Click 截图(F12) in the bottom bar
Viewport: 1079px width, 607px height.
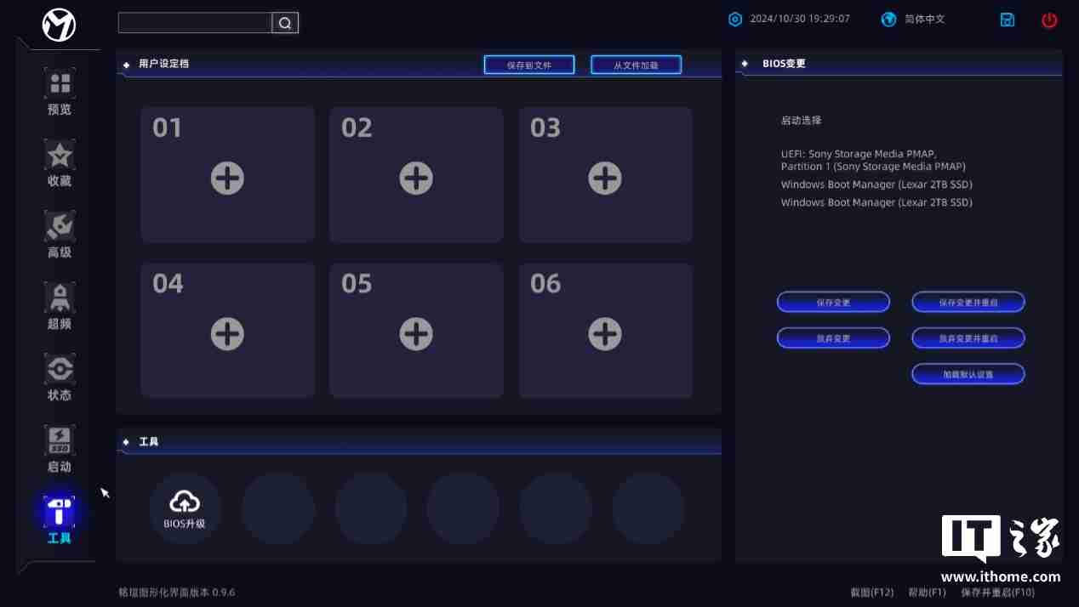coord(872,593)
